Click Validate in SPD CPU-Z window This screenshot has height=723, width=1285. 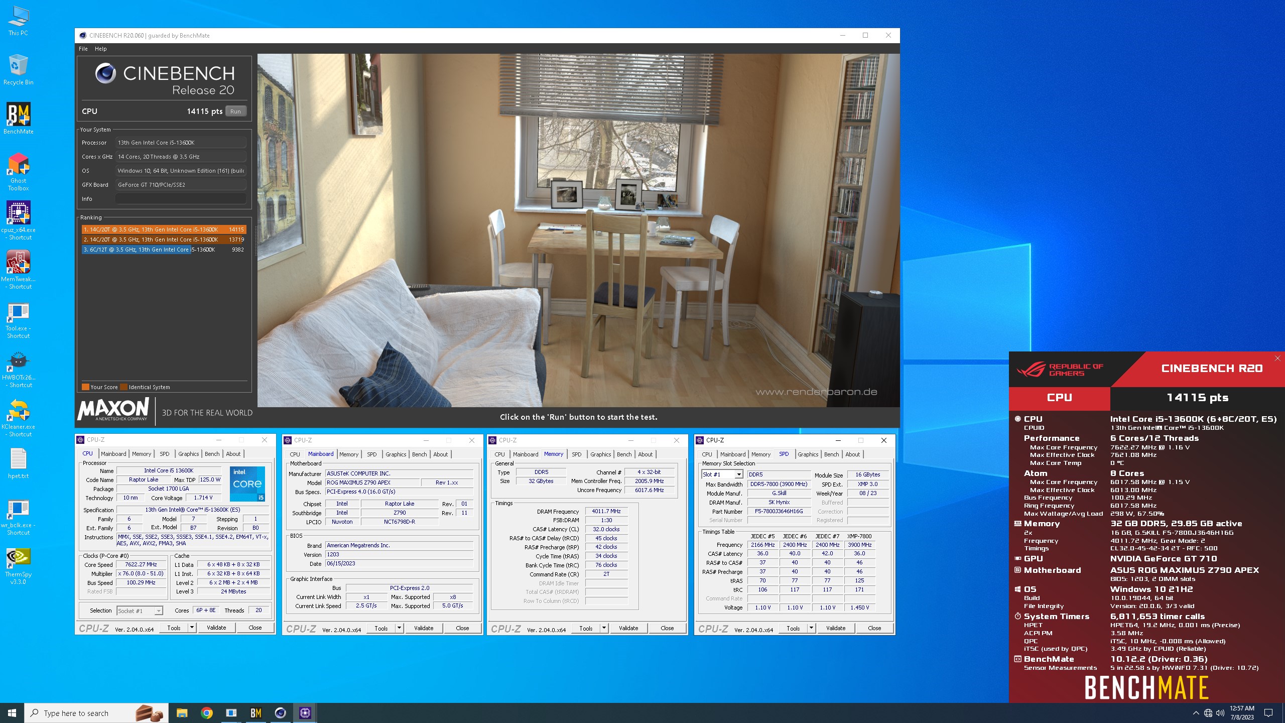[836, 628]
